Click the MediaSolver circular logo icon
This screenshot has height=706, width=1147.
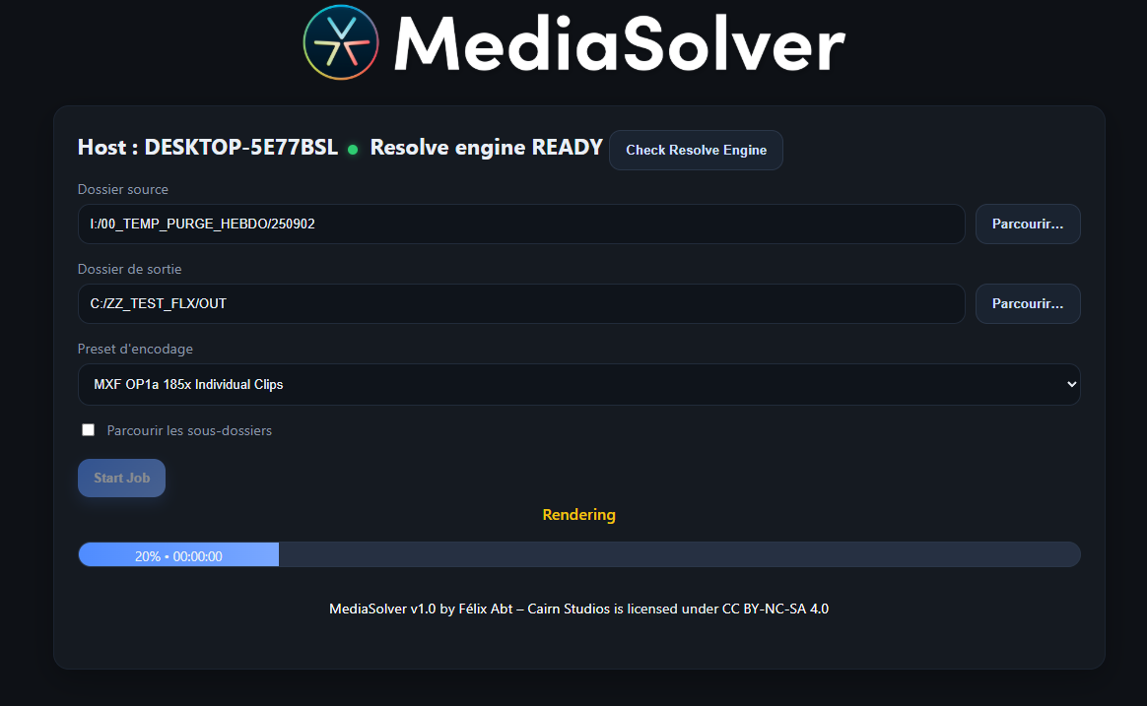341,42
